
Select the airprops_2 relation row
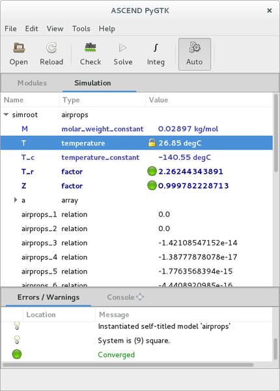click(x=137, y=228)
